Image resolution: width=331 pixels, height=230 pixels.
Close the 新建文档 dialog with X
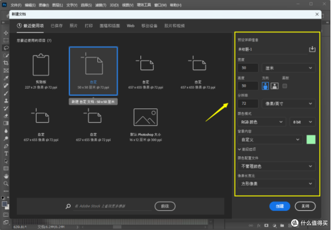point(317,14)
